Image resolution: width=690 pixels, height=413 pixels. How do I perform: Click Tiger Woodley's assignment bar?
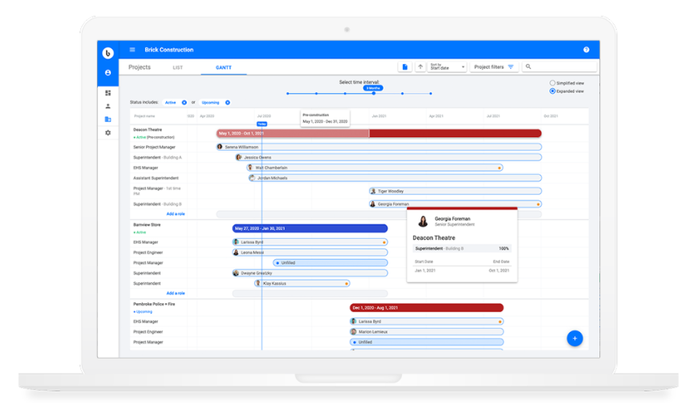(455, 191)
